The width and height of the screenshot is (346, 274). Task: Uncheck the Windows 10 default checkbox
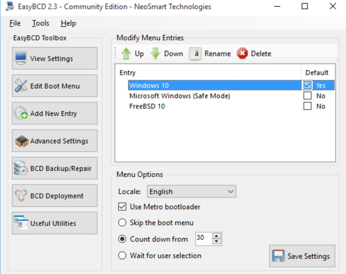307,85
